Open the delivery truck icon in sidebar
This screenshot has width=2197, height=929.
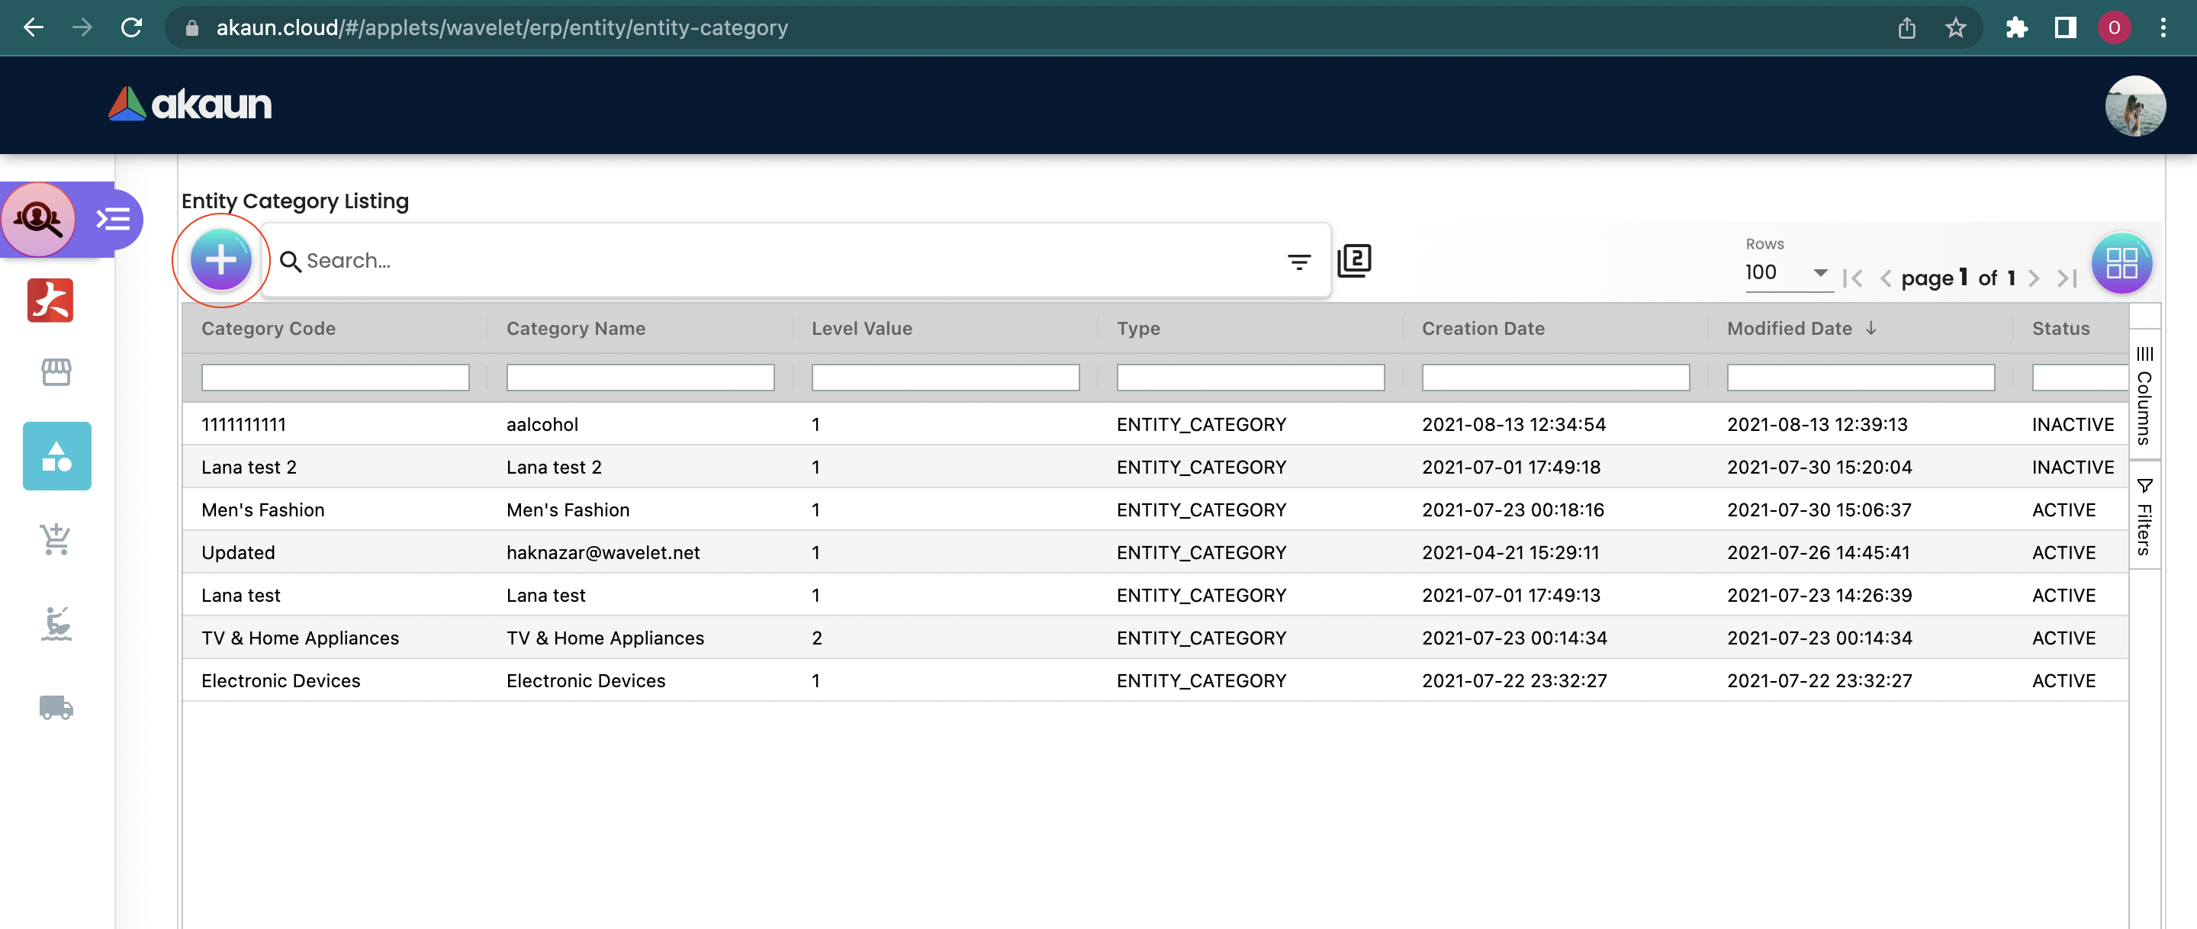coord(56,707)
